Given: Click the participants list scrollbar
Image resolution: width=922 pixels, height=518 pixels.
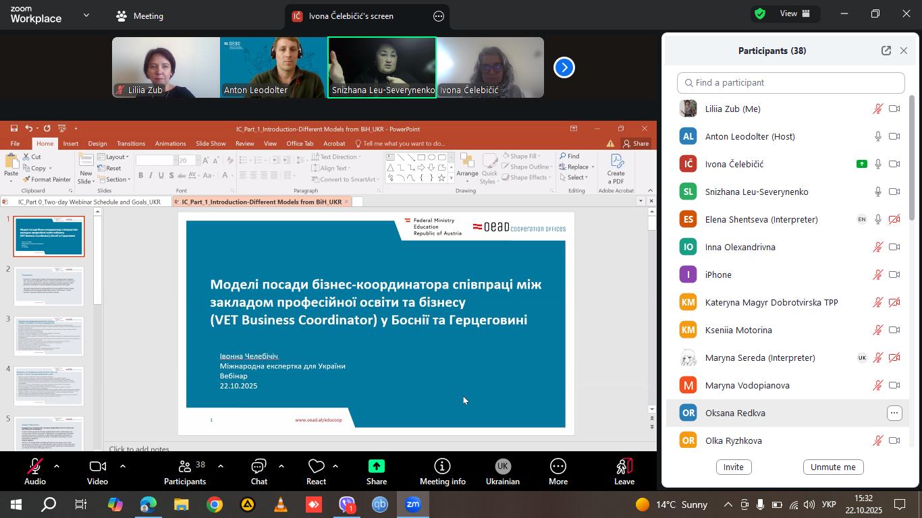Looking at the screenshot, I should (913, 158).
